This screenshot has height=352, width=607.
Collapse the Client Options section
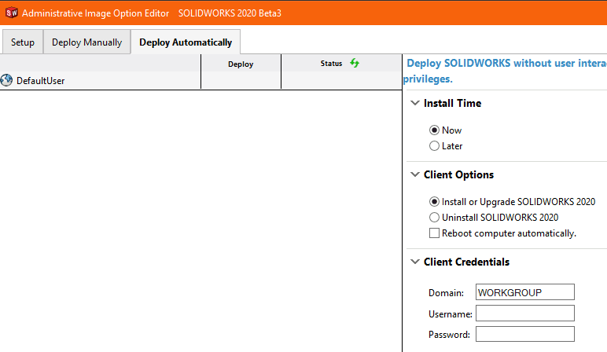(x=415, y=174)
